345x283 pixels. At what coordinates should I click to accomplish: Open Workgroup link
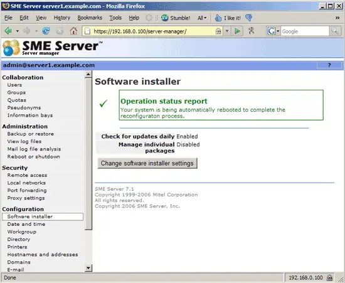pos(22,232)
